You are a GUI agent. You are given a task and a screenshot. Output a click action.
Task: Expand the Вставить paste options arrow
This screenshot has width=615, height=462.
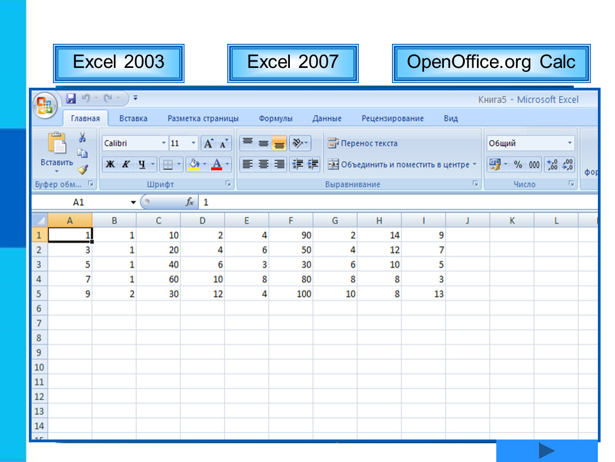click(x=57, y=172)
